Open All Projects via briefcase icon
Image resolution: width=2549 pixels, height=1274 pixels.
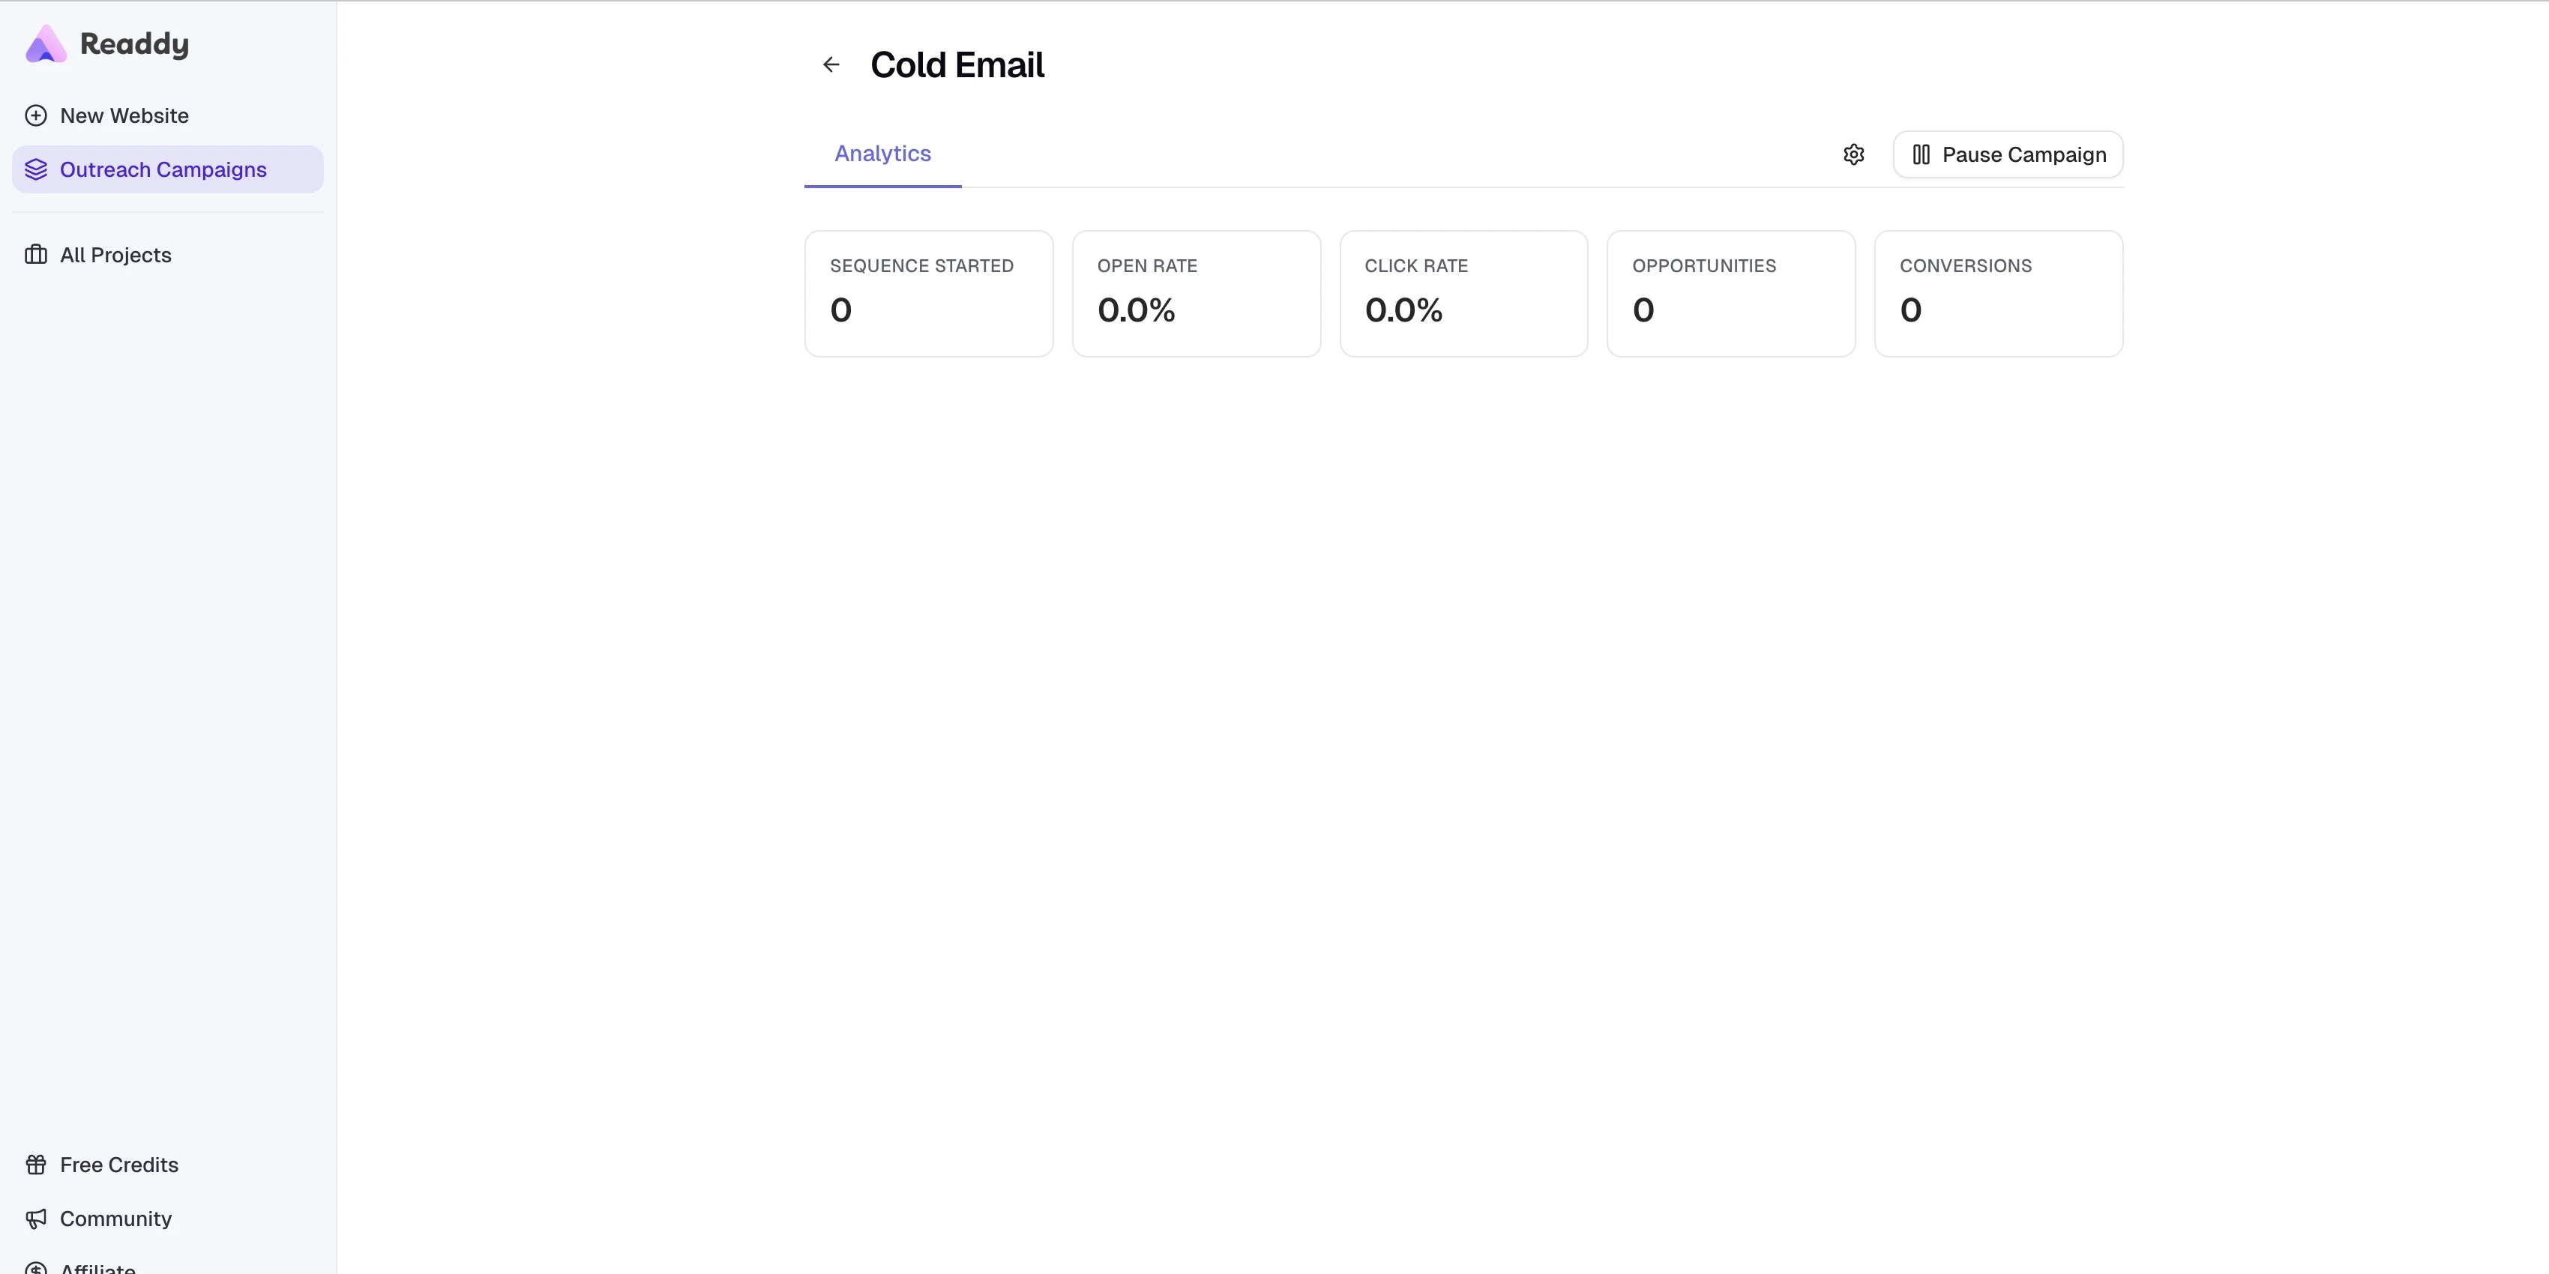[36, 256]
